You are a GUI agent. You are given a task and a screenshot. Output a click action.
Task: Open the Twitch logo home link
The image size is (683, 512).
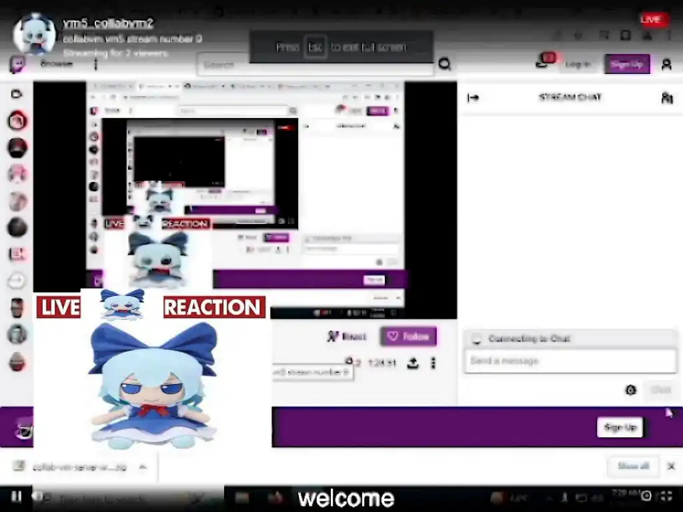17,64
